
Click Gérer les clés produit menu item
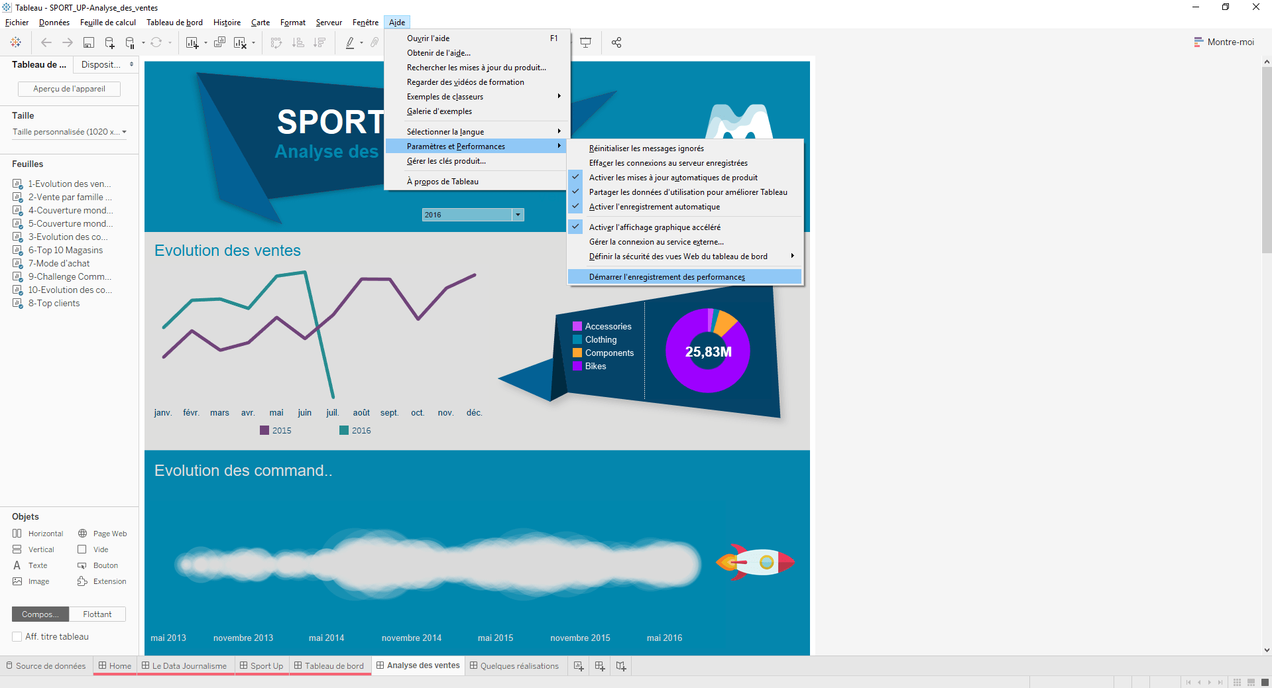pos(475,161)
